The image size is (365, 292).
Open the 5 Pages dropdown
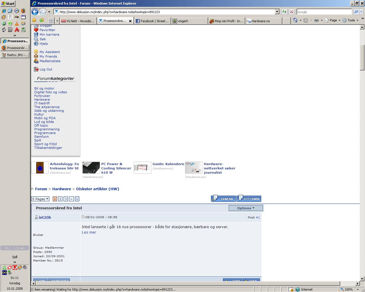(x=40, y=199)
